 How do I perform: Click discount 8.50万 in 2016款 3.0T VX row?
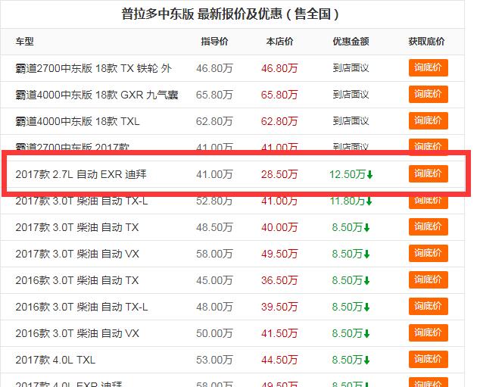(351, 333)
